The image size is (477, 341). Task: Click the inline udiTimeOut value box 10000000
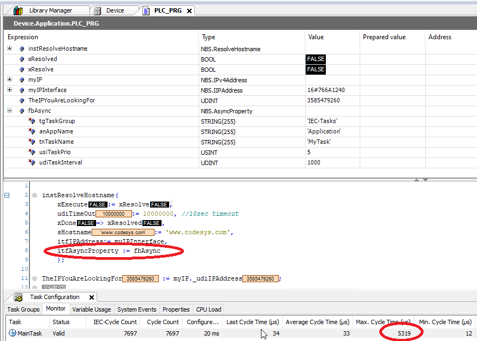(114, 214)
